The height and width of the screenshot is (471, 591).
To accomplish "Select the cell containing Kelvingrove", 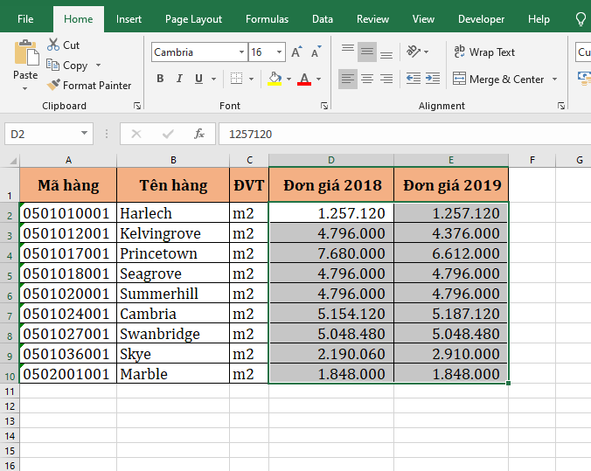I will pos(172,233).
